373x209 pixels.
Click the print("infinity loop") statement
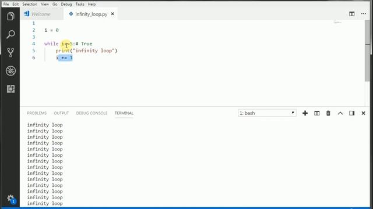coord(87,51)
